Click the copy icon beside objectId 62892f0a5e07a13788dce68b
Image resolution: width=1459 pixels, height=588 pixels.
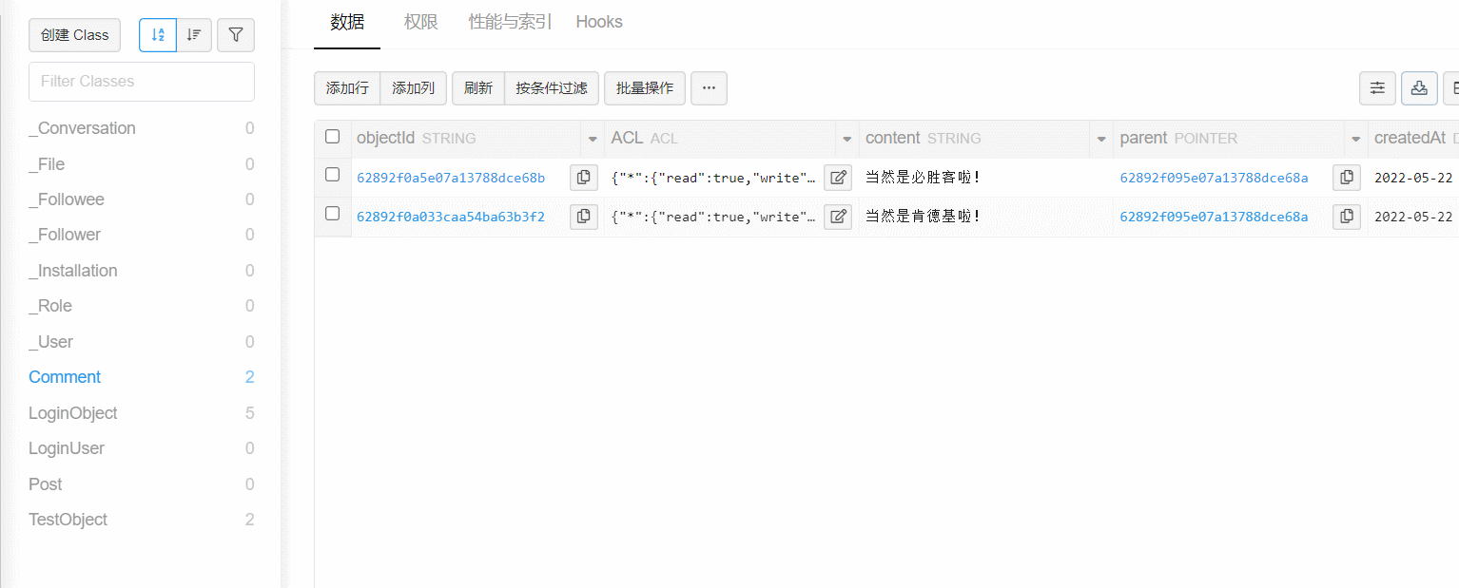point(583,177)
